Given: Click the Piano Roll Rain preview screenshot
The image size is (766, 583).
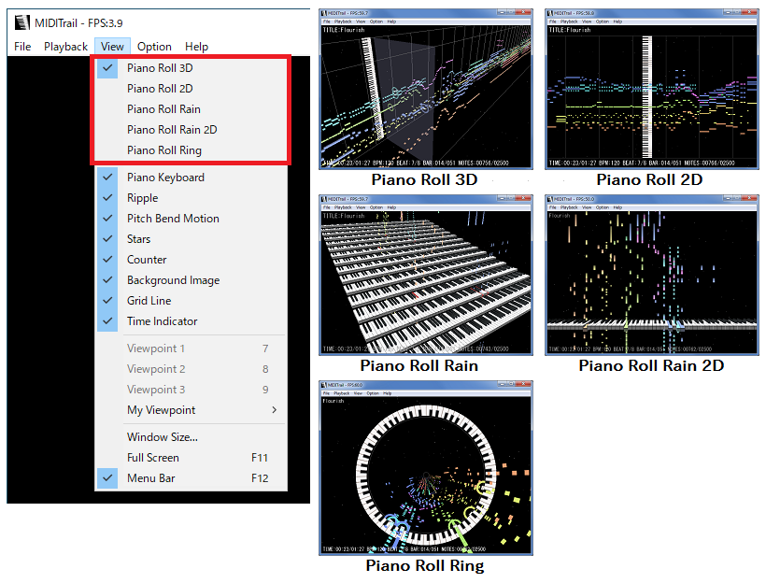Looking at the screenshot, I should [x=425, y=275].
